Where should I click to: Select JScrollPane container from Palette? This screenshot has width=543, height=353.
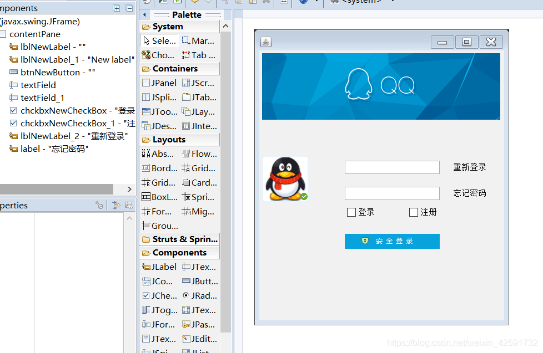pyautogui.click(x=199, y=83)
